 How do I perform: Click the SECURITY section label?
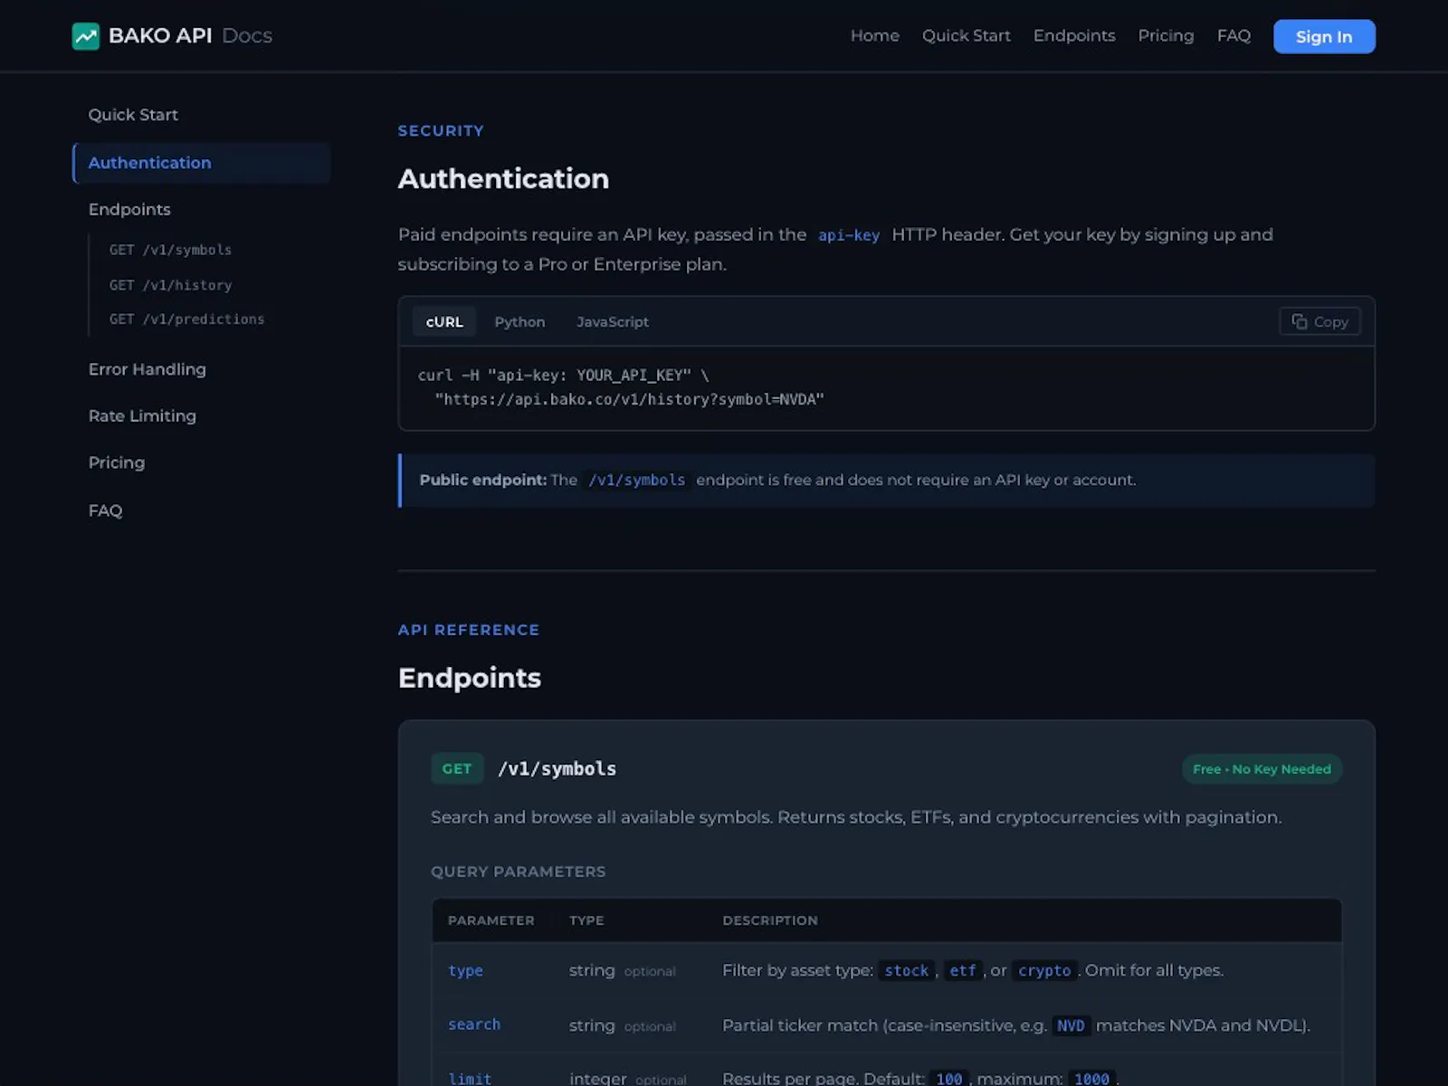point(441,130)
